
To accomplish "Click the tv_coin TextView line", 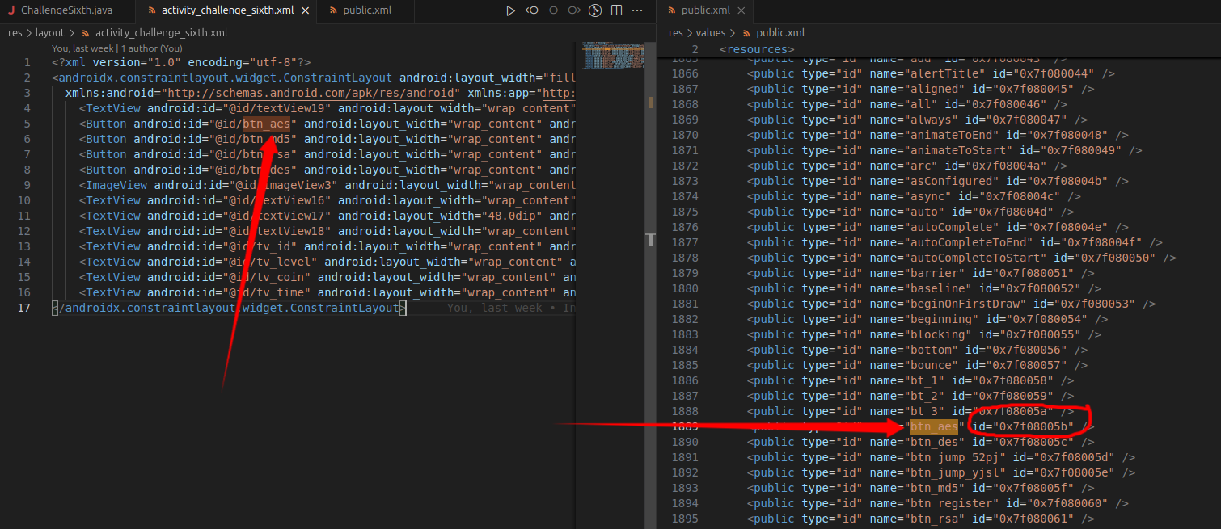I will click(327, 277).
